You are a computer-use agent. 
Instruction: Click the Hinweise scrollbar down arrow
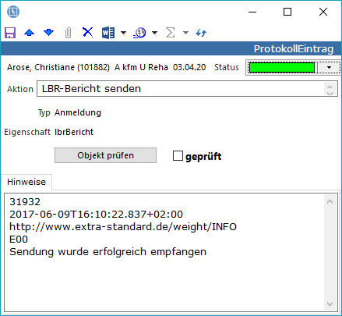click(330, 304)
